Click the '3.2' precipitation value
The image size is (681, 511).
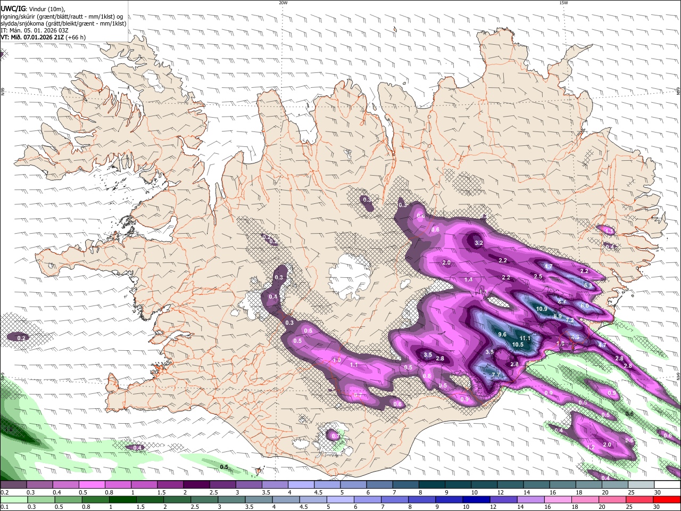[x=478, y=243]
